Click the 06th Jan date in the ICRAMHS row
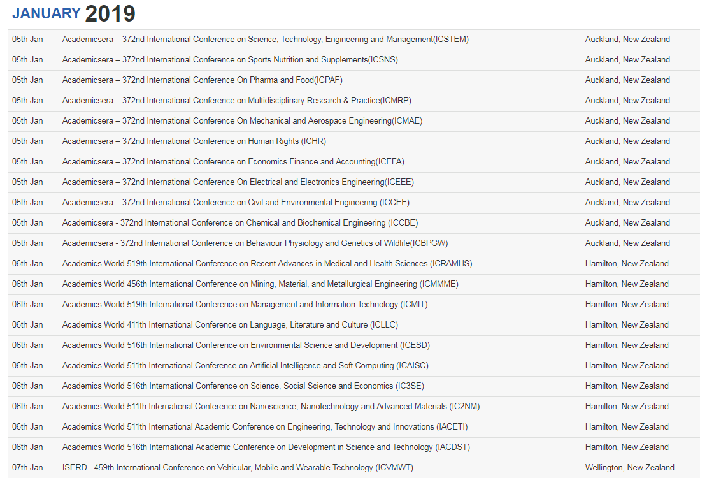Viewport: 707px width, 478px height. [27, 264]
